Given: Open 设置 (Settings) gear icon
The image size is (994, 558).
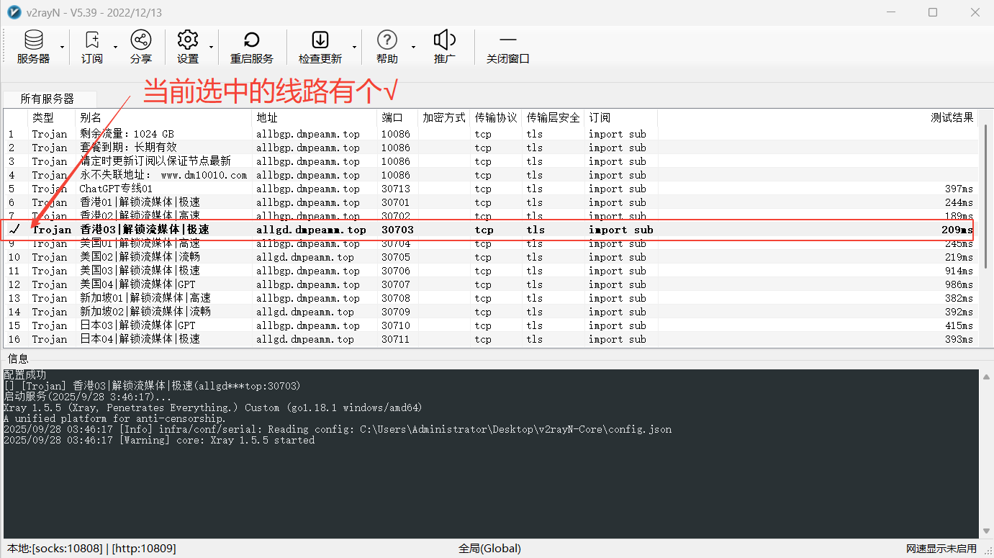Looking at the screenshot, I should [188, 40].
